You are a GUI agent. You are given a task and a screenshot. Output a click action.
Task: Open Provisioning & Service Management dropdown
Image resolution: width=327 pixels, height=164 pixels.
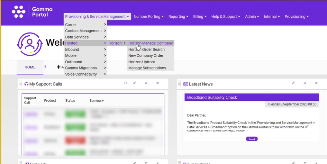click(97, 17)
